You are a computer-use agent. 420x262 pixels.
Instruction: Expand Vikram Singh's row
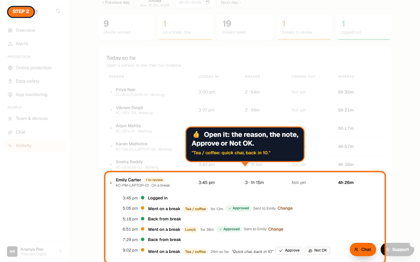pos(245,110)
